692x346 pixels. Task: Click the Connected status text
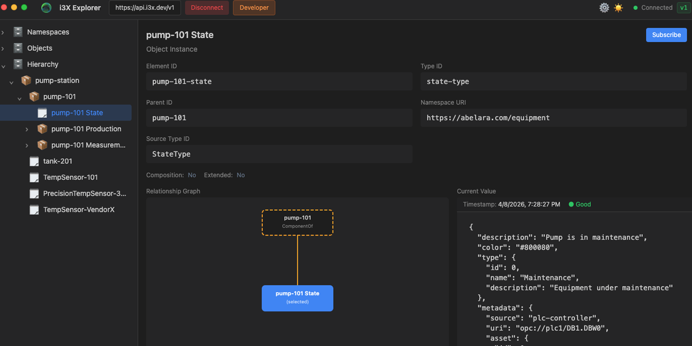point(657,8)
